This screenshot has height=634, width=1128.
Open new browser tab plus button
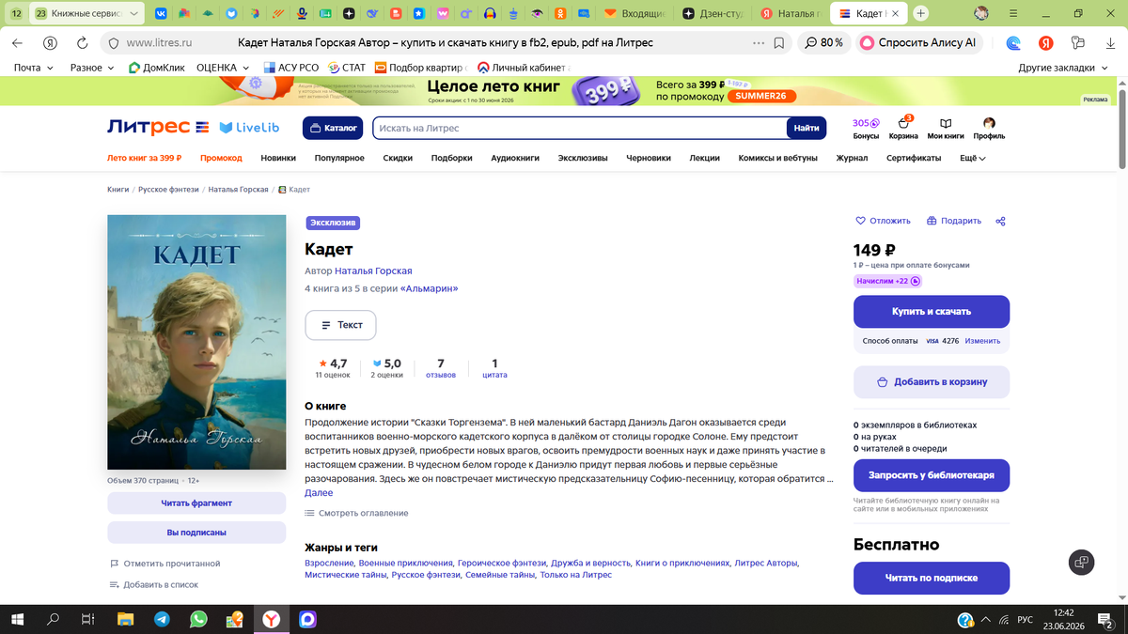(x=920, y=13)
